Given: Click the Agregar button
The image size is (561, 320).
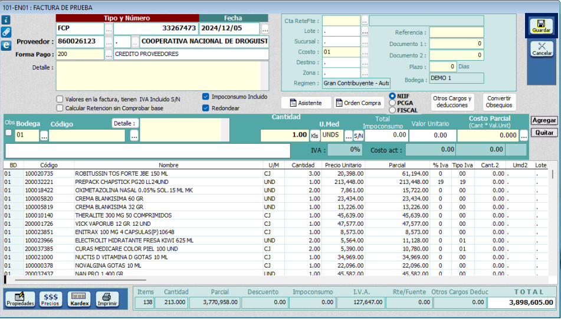Looking at the screenshot, I should point(544,120).
